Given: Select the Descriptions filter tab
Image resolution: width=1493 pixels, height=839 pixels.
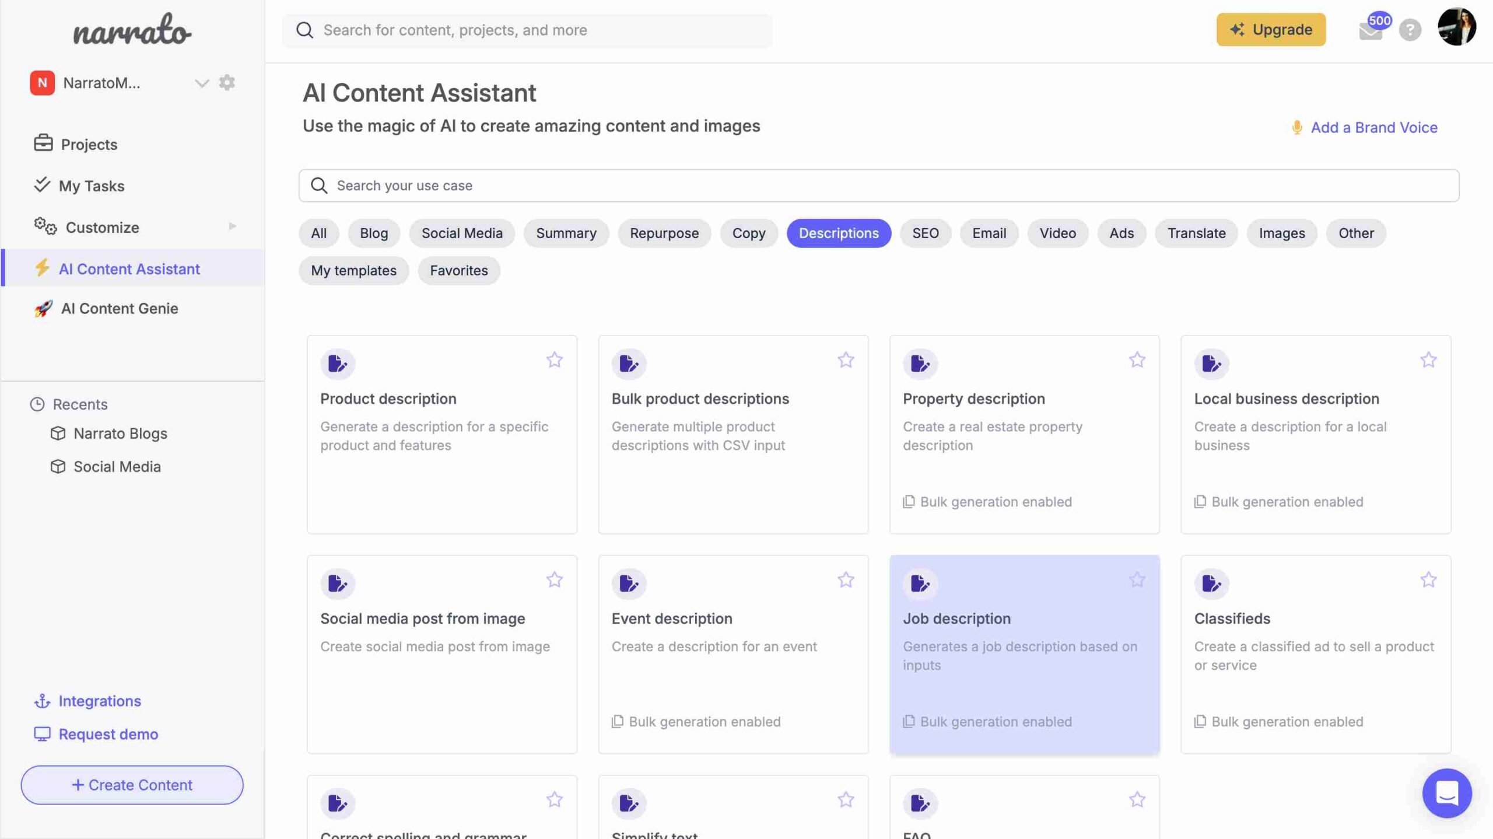Looking at the screenshot, I should (x=837, y=233).
